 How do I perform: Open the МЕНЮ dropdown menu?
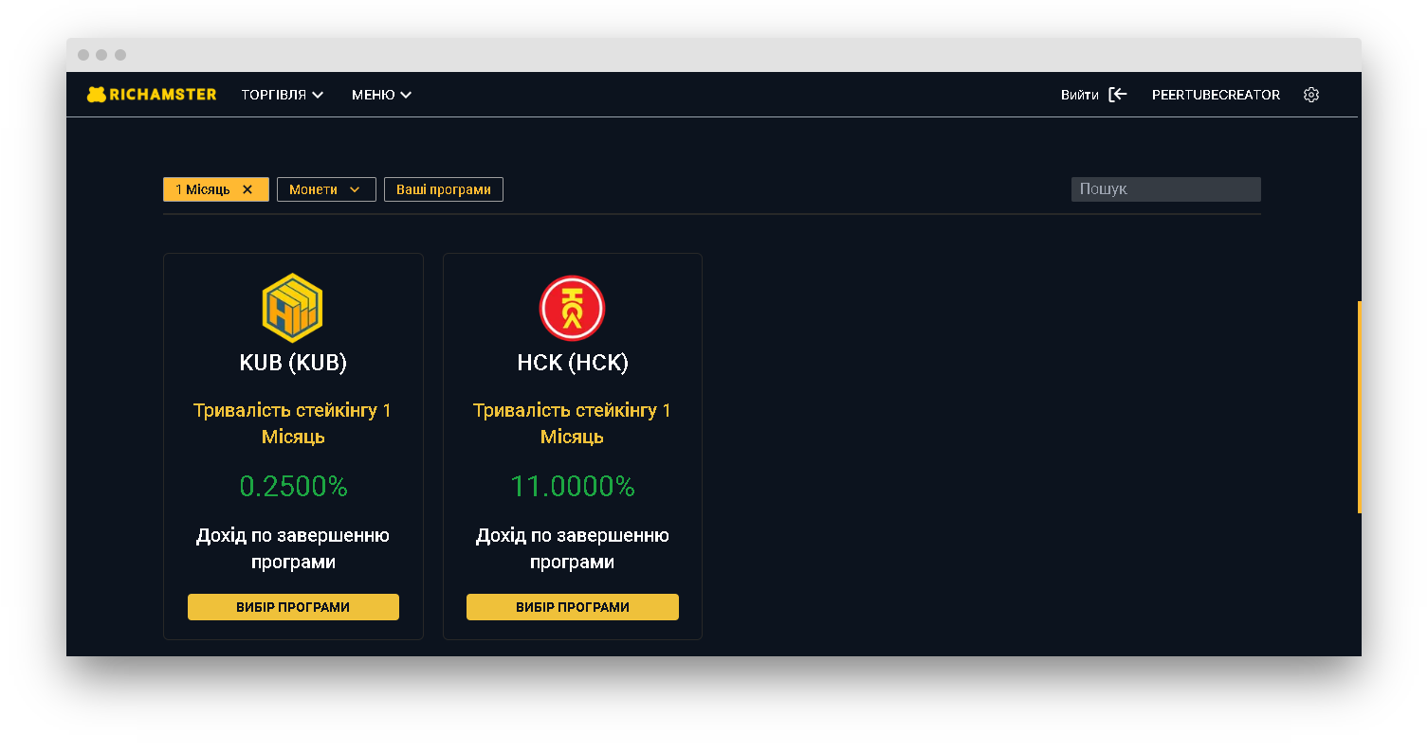point(381,95)
